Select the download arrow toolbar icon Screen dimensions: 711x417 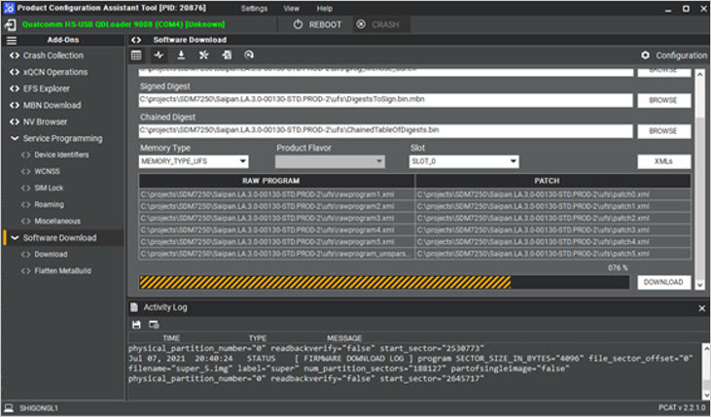pos(181,55)
